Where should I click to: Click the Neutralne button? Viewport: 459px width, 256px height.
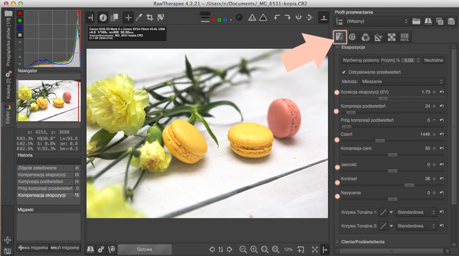(433, 60)
